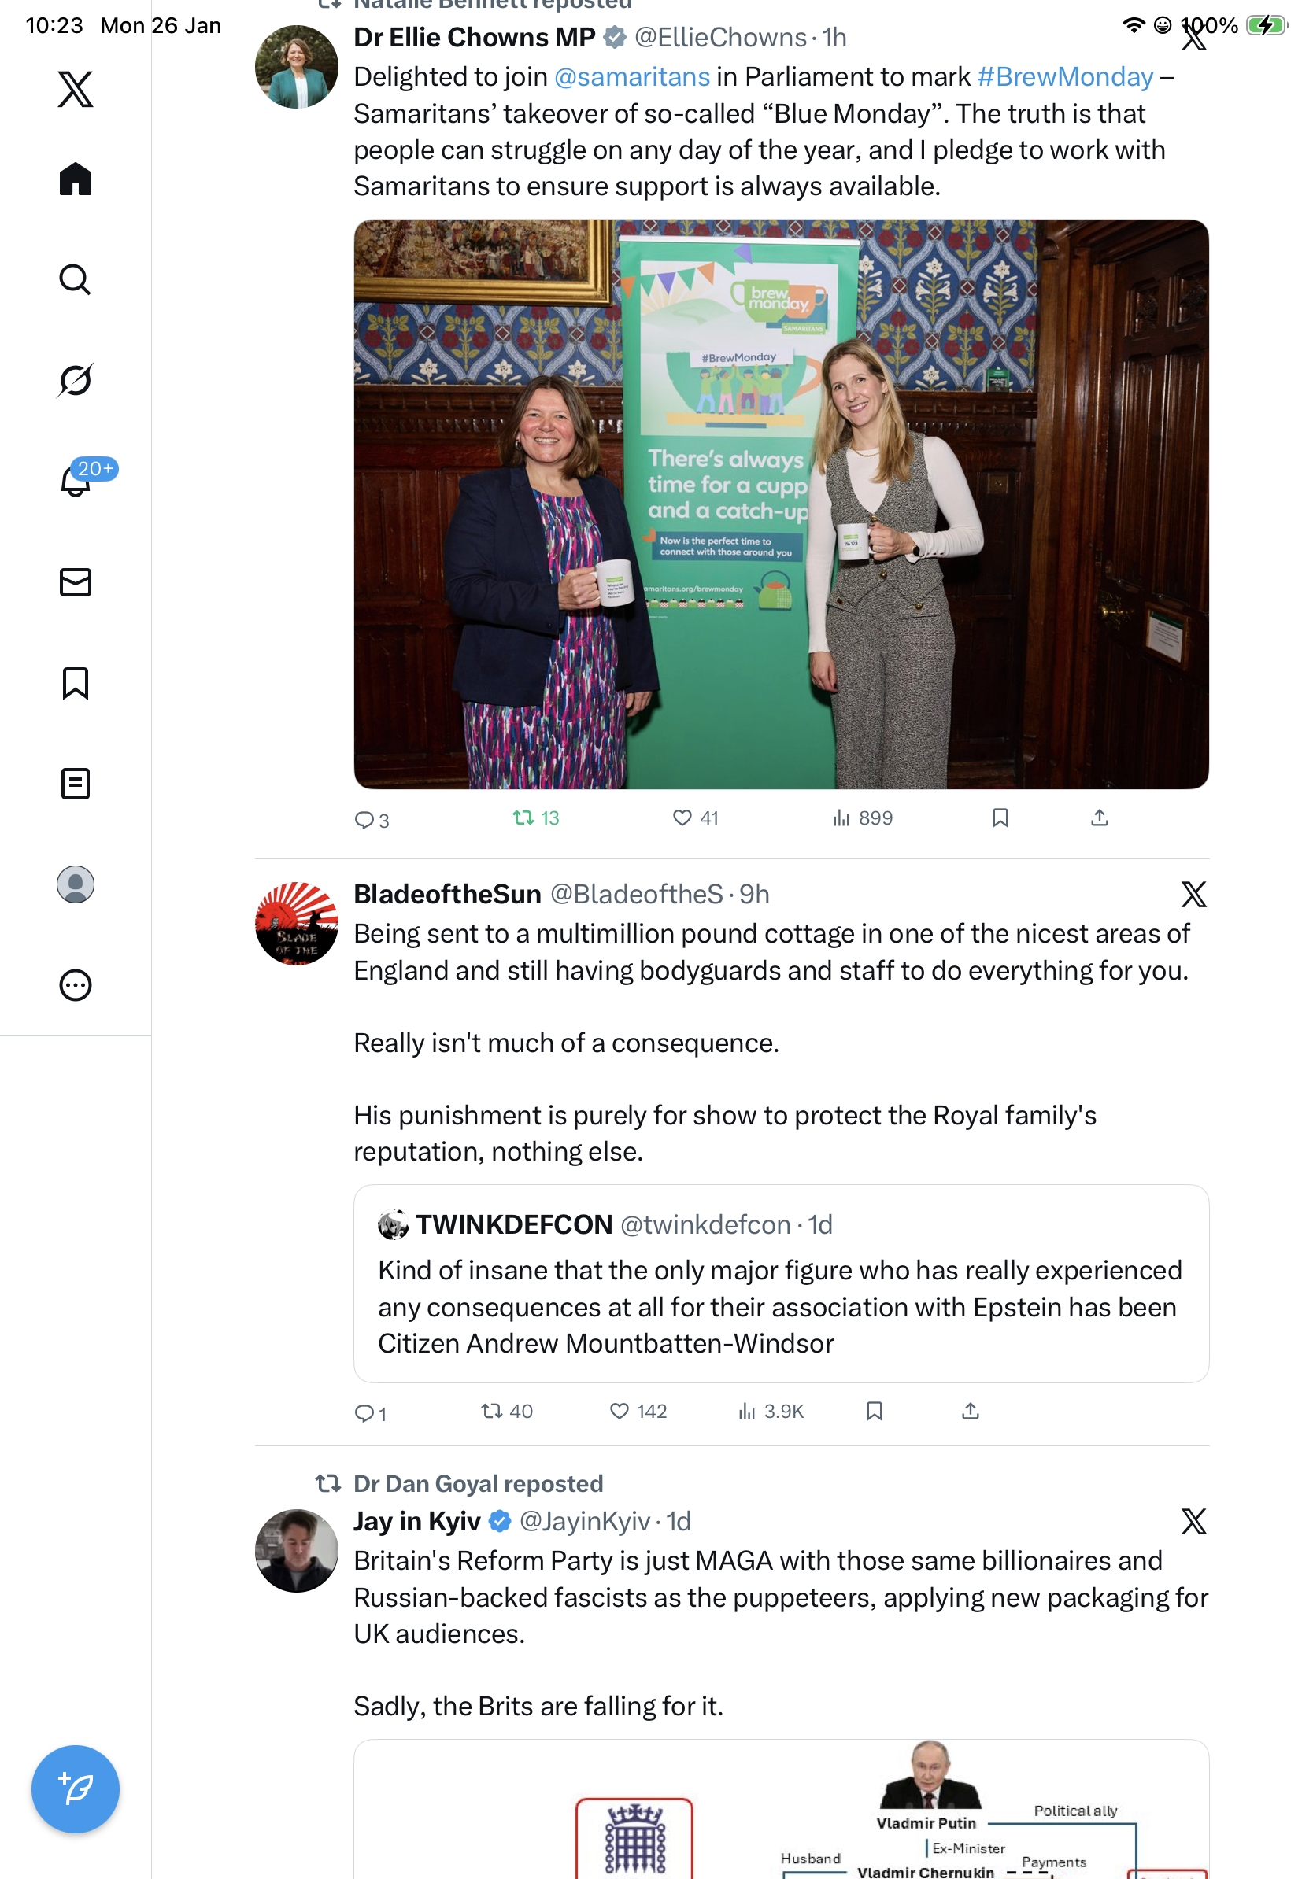
Task: Expand the More circle menu in sidebar
Action: pyautogui.click(x=76, y=984)
